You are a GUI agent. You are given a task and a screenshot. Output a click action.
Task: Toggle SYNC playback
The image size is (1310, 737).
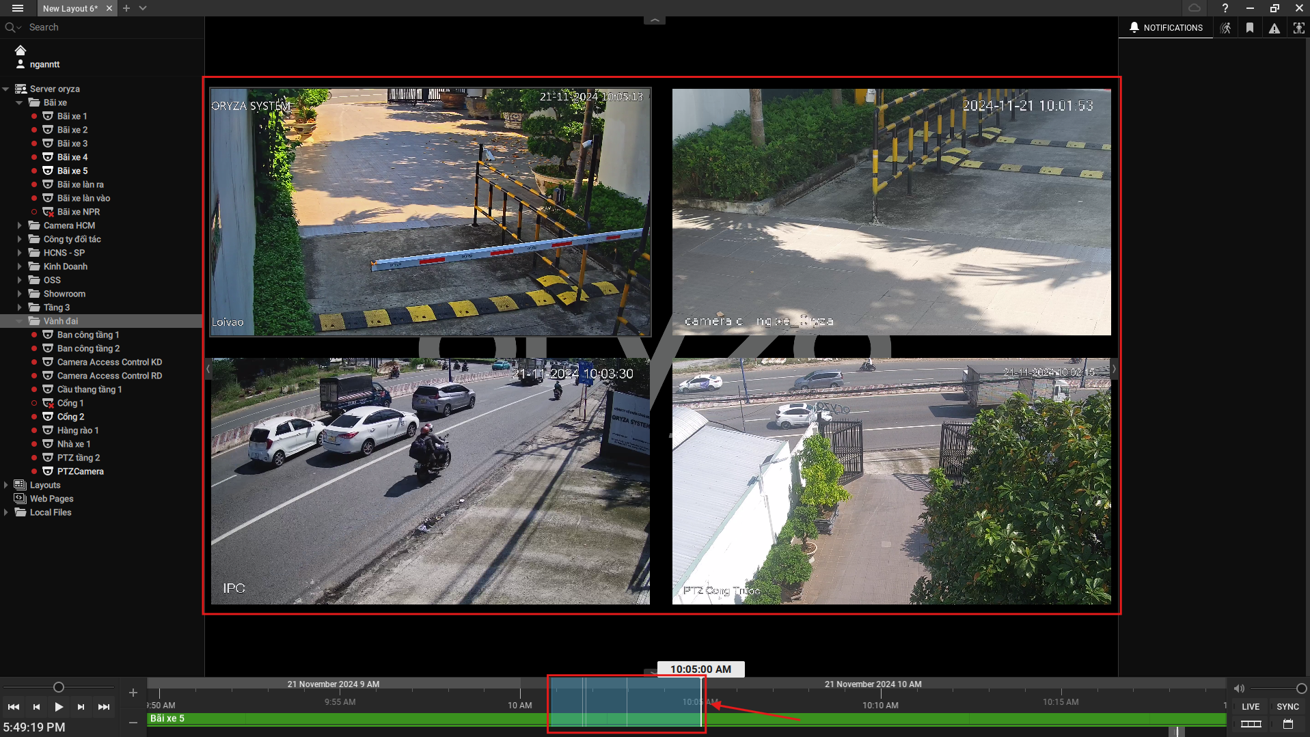(x=1287, y=707)
